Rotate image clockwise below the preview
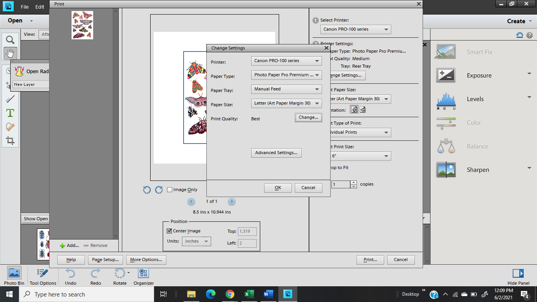 (x=159, y=190)
